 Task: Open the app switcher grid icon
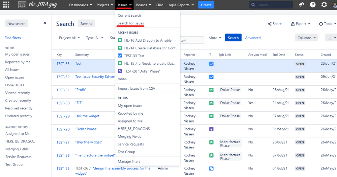(6, 5)
